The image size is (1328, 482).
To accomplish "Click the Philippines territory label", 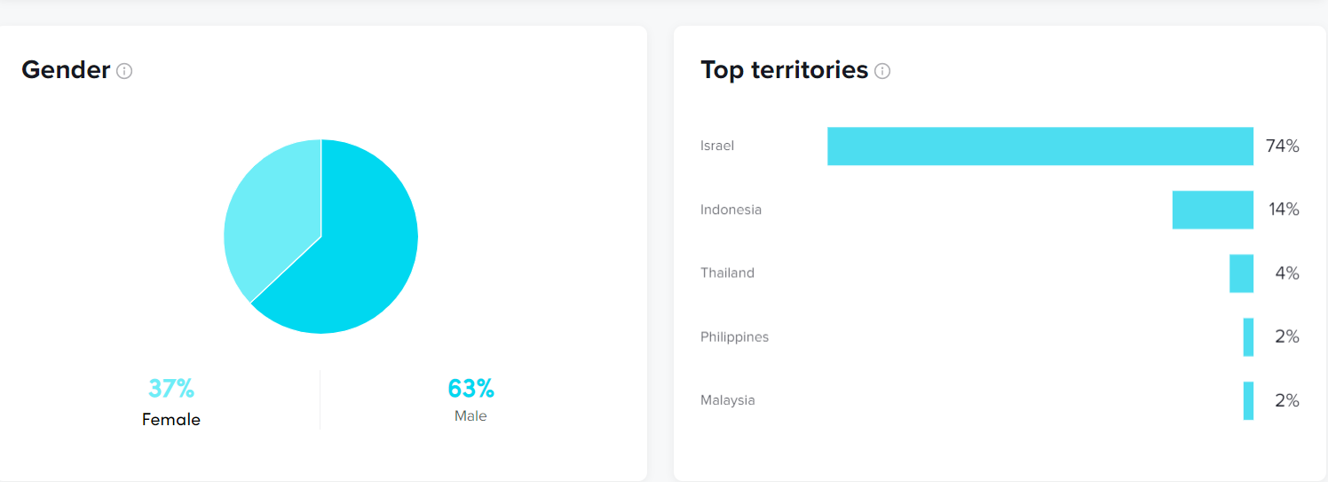I will (734, 337).
